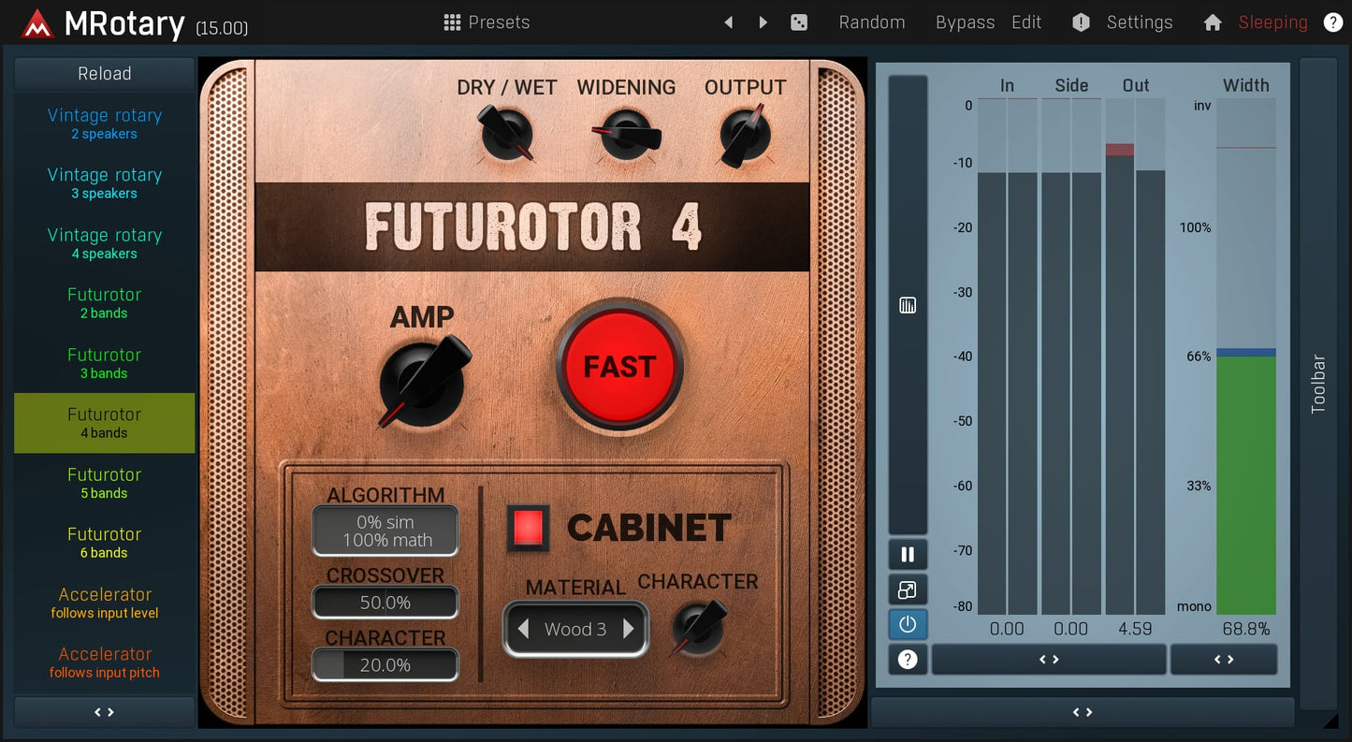The width and height of the screenshot is (1352, 742).
Task: Open the meter help question icon
Action: tap(908, 660)
